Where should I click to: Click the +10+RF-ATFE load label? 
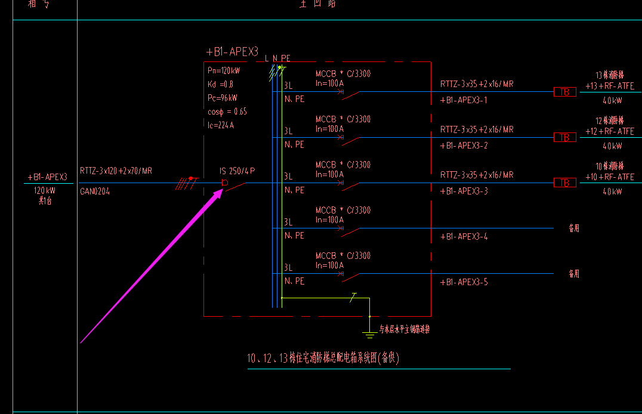[610, 177]
